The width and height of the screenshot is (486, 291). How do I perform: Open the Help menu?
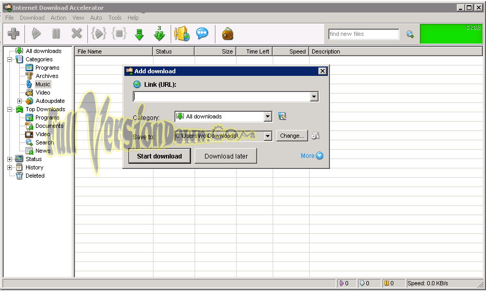133,18
